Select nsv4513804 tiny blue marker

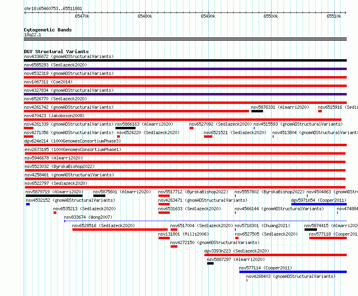(273, 137)
